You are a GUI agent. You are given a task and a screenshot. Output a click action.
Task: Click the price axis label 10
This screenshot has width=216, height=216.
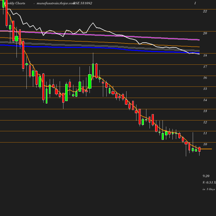(x=205, y=144)
